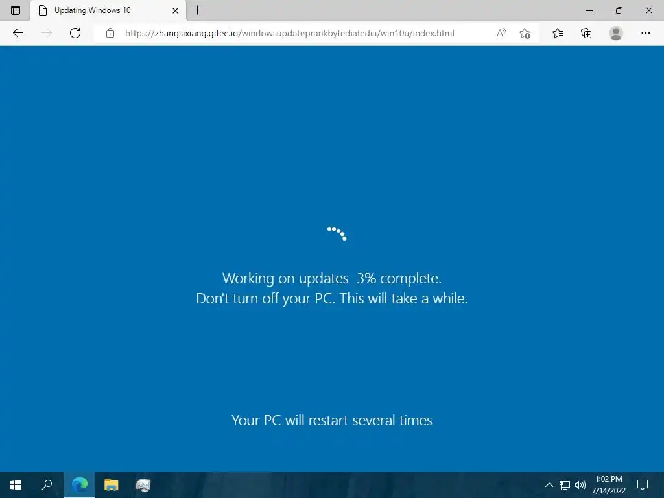Viewport: 664px width, 498px height.
Task: Click the forward navigation arrow
Action: coord(47,33)
